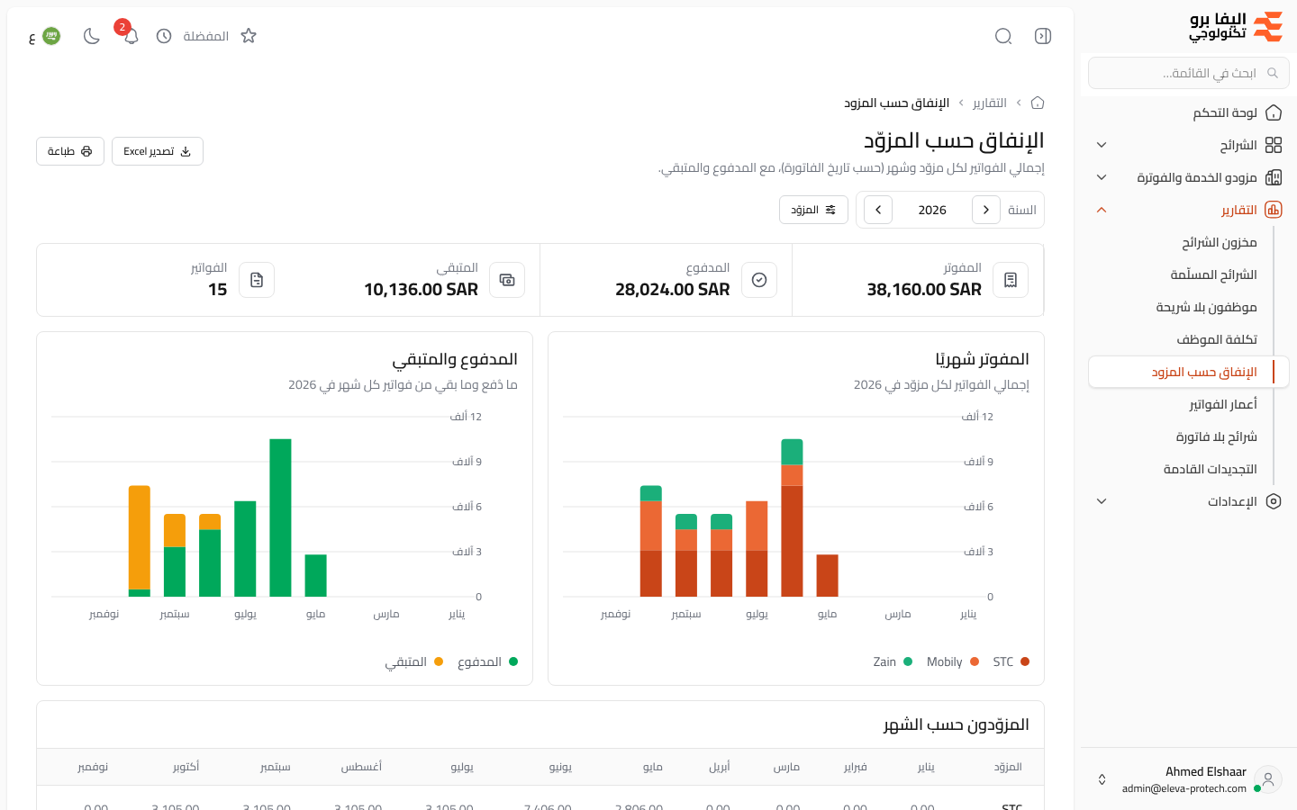Click the left-pointing chevron beside year 2026
The image size is (1297, 810).
[878, 210]
